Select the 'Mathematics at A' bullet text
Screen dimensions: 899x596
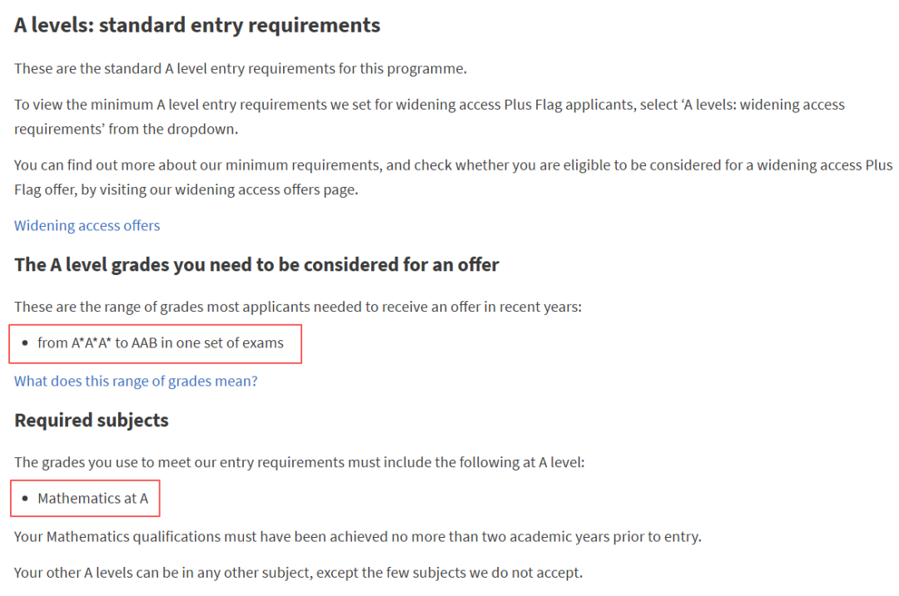[92, 498]
